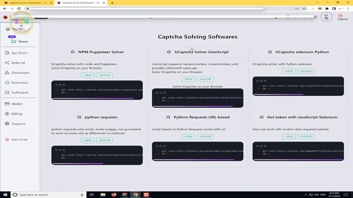
Task: Click the Softwares sidebar icon
Action: pyautogui.click(x=7, y=92)
